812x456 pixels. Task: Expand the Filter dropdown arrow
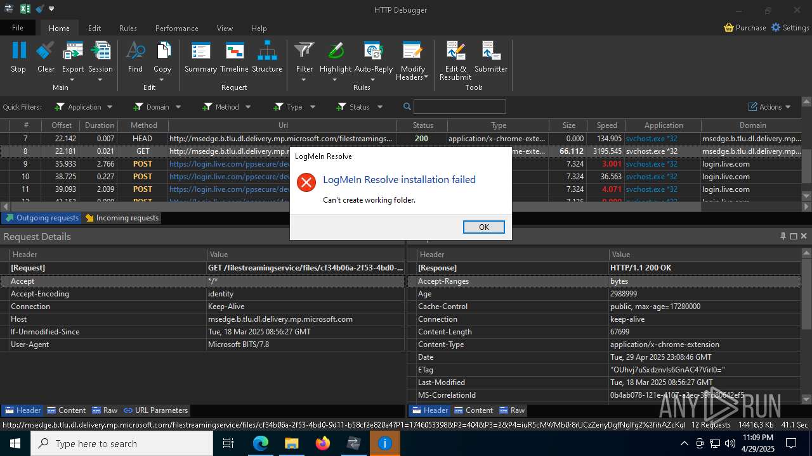coord(304,80)
